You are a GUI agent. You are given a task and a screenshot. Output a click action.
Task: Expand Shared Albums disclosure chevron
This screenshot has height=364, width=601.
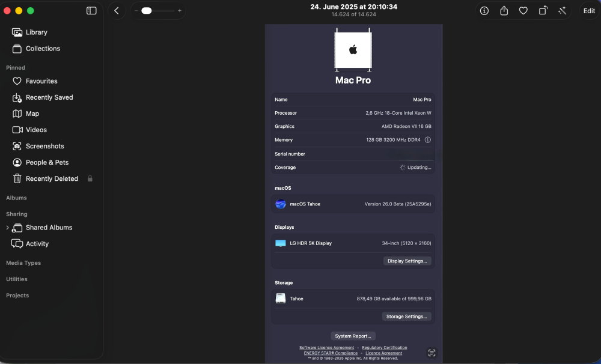click(7, 228)
